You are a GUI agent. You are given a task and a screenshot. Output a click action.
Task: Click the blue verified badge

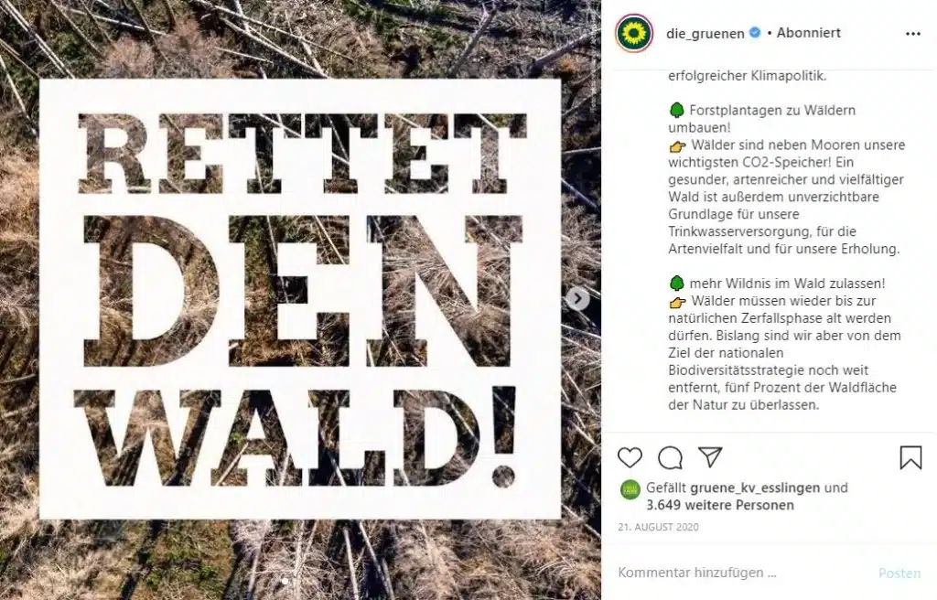tap(755, 33)
